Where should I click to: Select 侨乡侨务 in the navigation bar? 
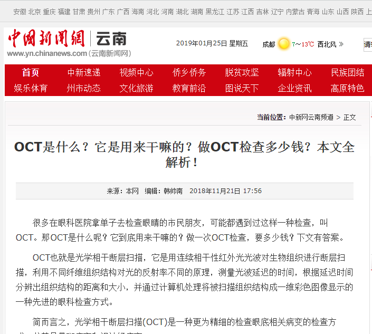189,73
